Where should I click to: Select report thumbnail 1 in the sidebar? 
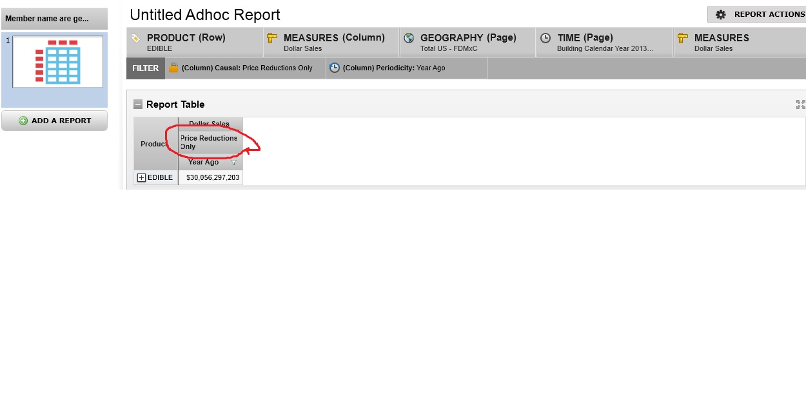[x=57, y=61]
